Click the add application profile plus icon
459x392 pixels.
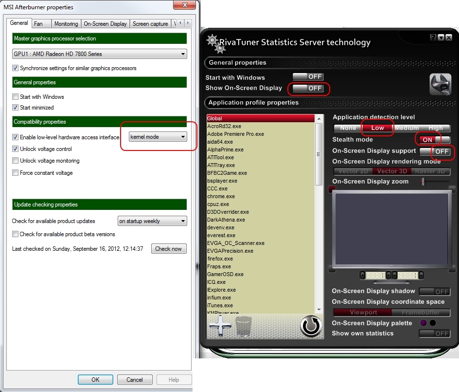coord(220,326)
